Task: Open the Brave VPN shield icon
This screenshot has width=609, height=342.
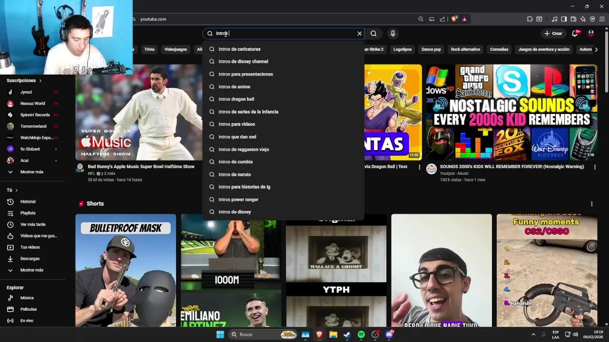Action: point(592,19)
